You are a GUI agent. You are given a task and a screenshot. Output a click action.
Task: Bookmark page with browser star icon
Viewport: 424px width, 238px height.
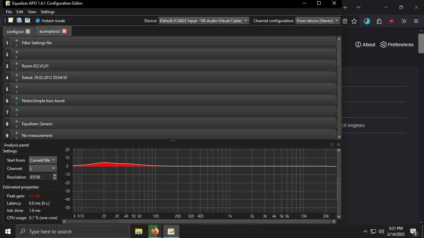point(354,21)
